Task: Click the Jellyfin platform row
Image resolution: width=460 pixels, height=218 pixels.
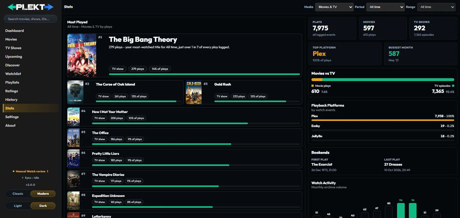Action: pyautogui.click(x=383, y=137)
